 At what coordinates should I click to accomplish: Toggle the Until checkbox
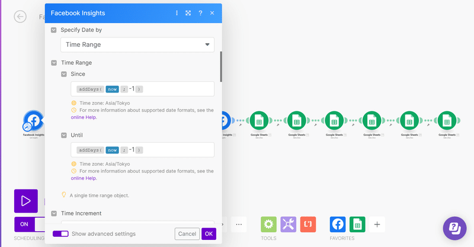click(64, 135)
